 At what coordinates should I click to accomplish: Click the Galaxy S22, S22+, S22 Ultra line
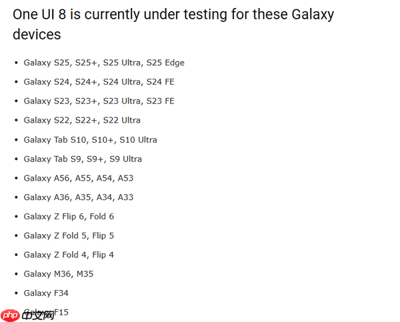(x=82, y=120)
